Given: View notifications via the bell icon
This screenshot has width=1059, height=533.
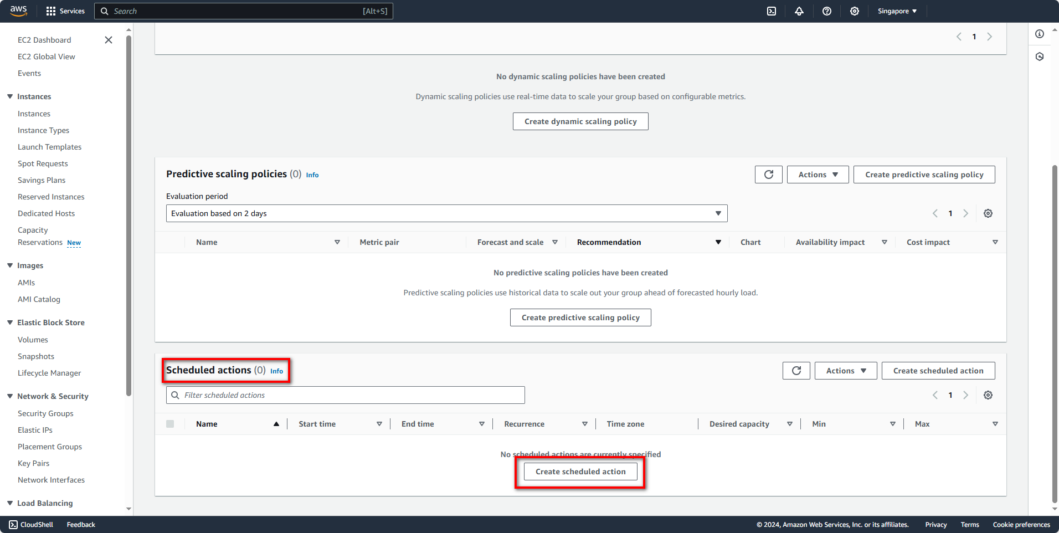Looking at the screenshot, I should click(x=799, y=11).
